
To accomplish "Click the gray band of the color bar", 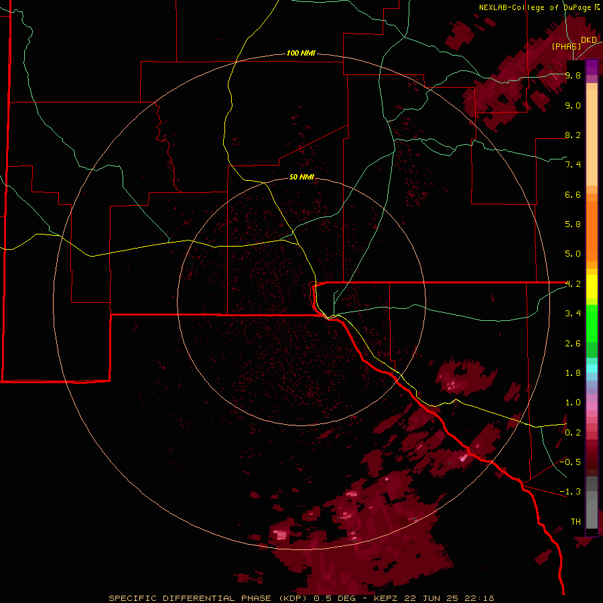I will click(x=592, y=504).
